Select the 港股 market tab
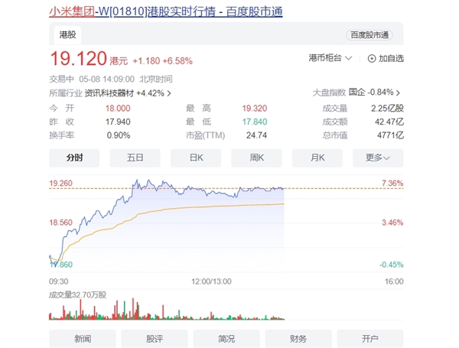459x348 pixels. (68, 34)
